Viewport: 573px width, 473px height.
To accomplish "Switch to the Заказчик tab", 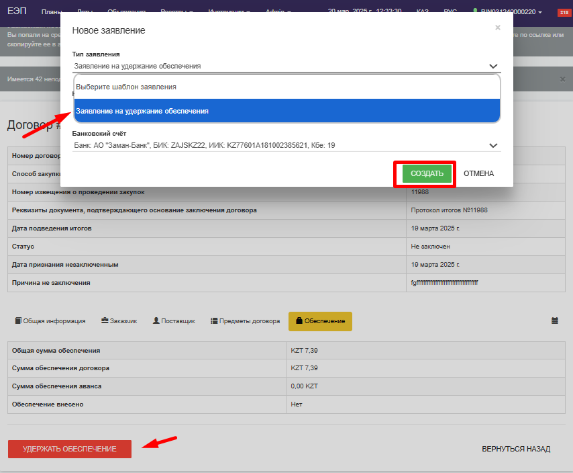I will 119,321.
